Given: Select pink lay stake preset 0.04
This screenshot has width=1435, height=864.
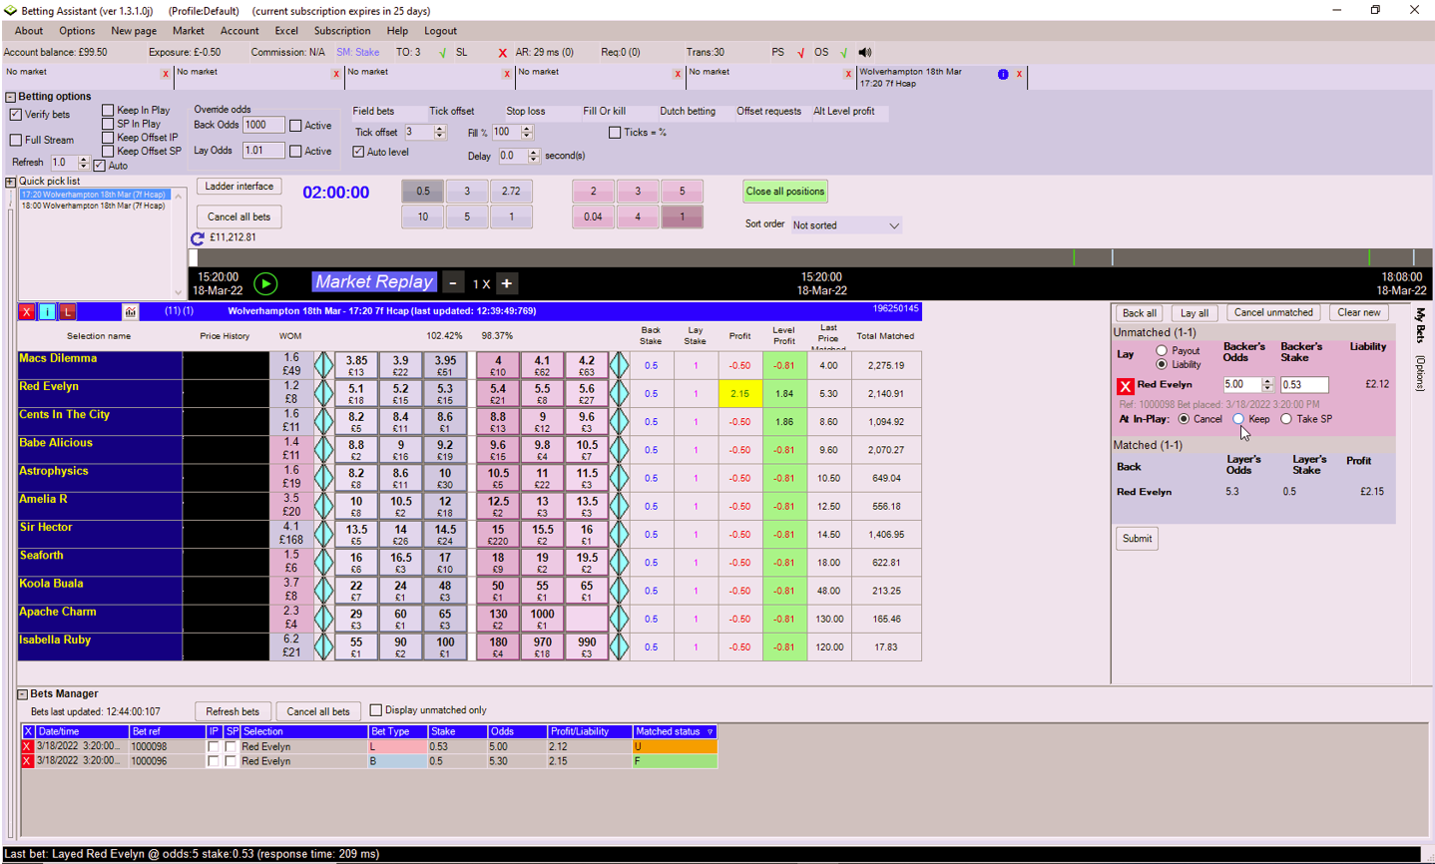Looking at the screenshot, I should pyautogui.click(x=593, y=216).
